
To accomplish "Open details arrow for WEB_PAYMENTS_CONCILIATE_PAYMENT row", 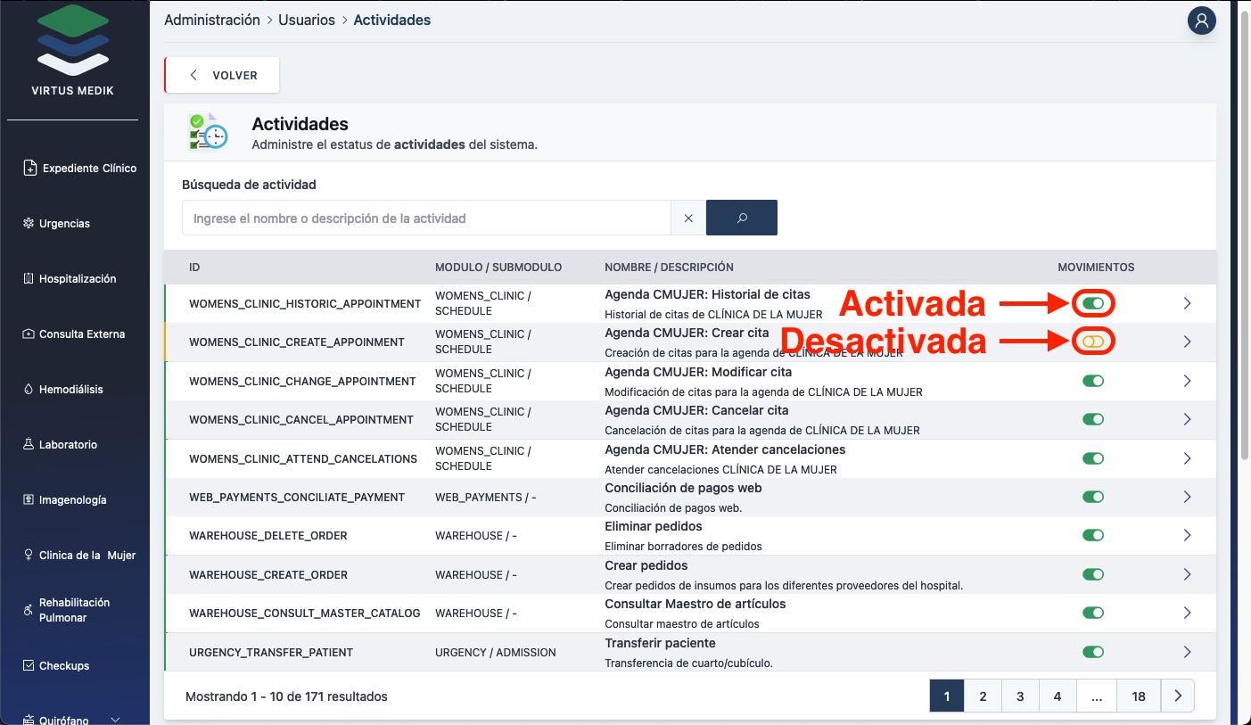I will pos(1187,497).
